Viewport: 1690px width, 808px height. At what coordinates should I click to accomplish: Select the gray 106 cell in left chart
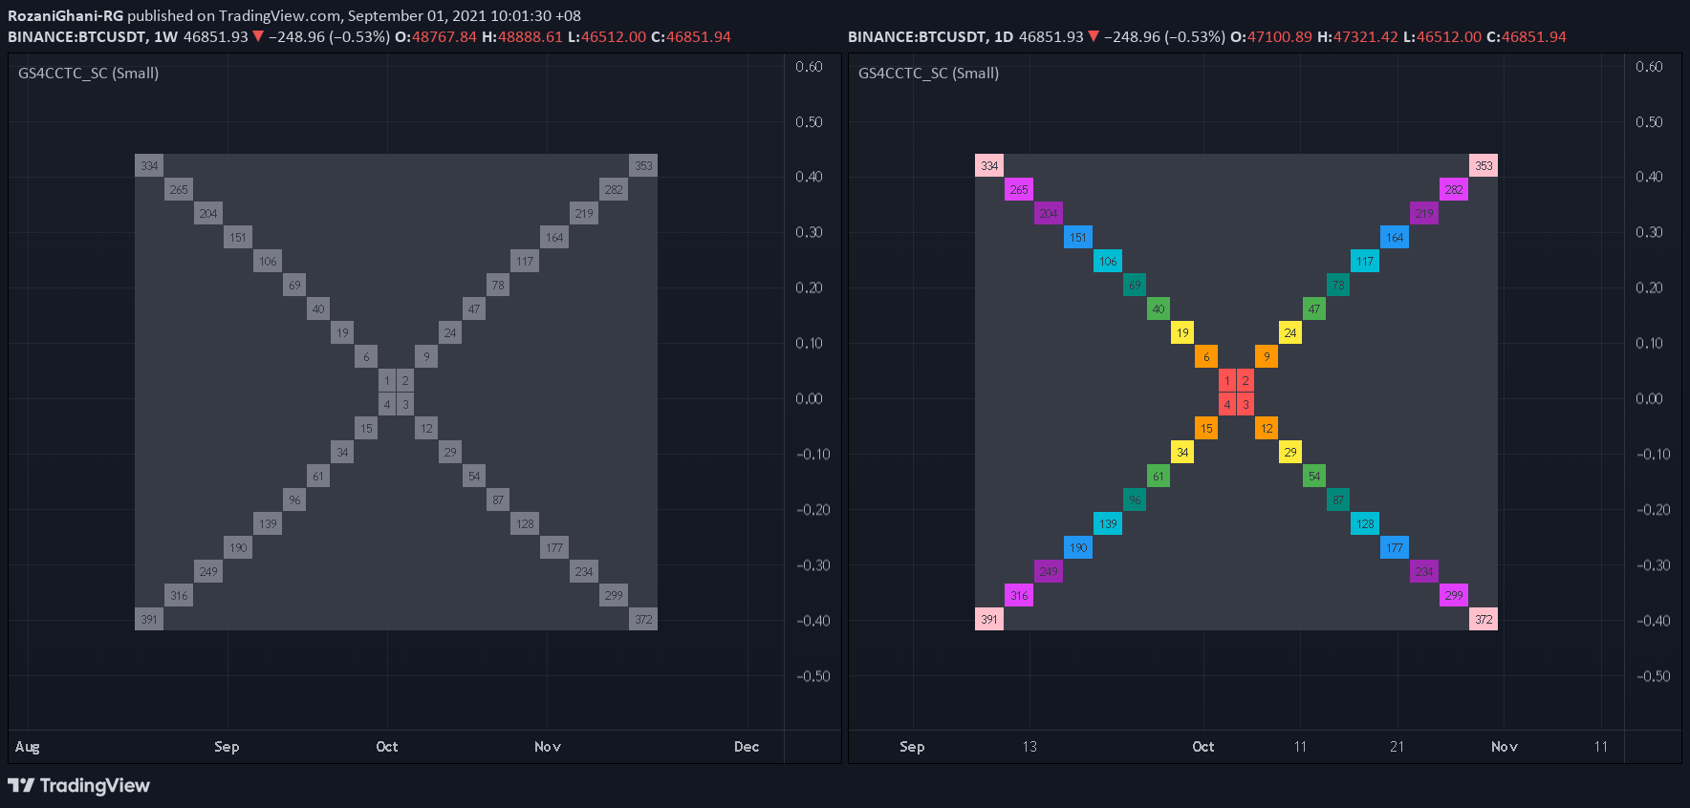(x=268, y=261)
